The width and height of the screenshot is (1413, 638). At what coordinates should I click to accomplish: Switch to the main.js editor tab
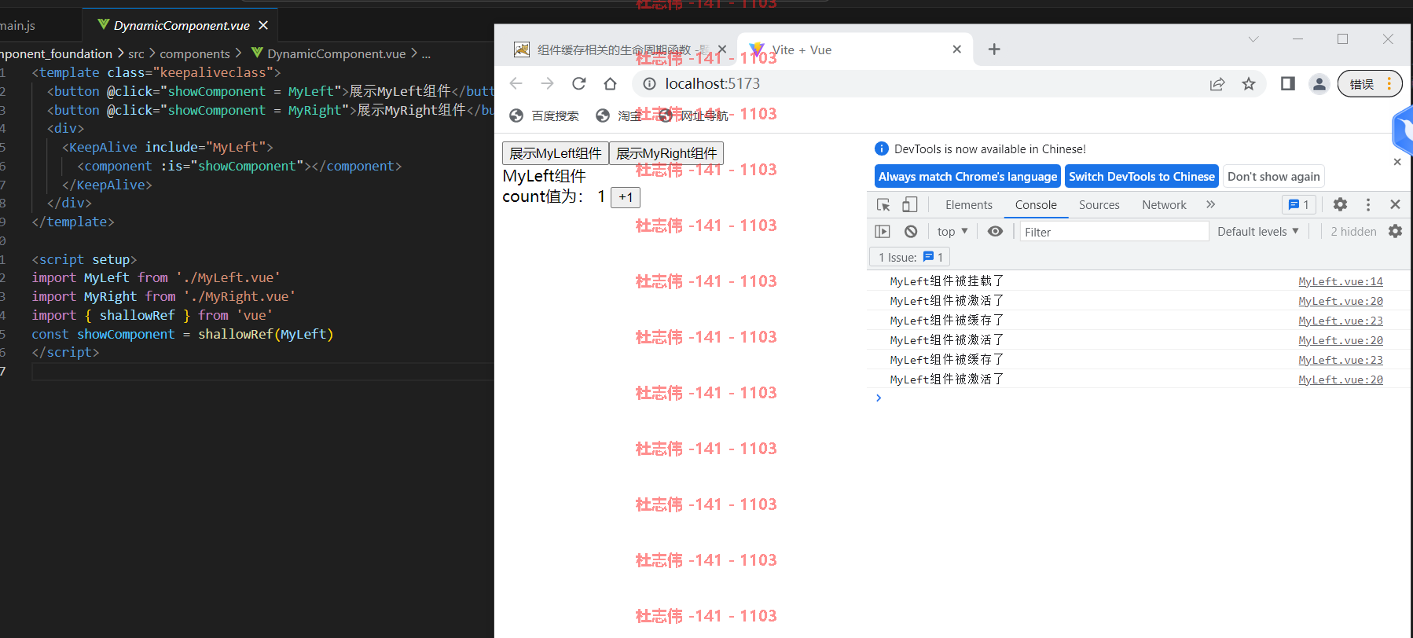(17, 25)
